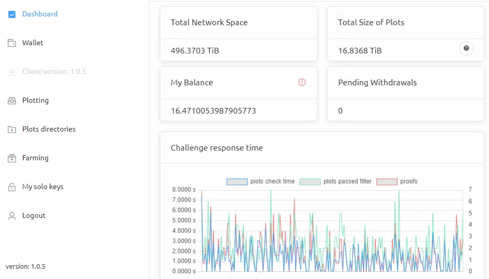Click the plots check time legend label

pyautogui.click(x=272, y=181)
